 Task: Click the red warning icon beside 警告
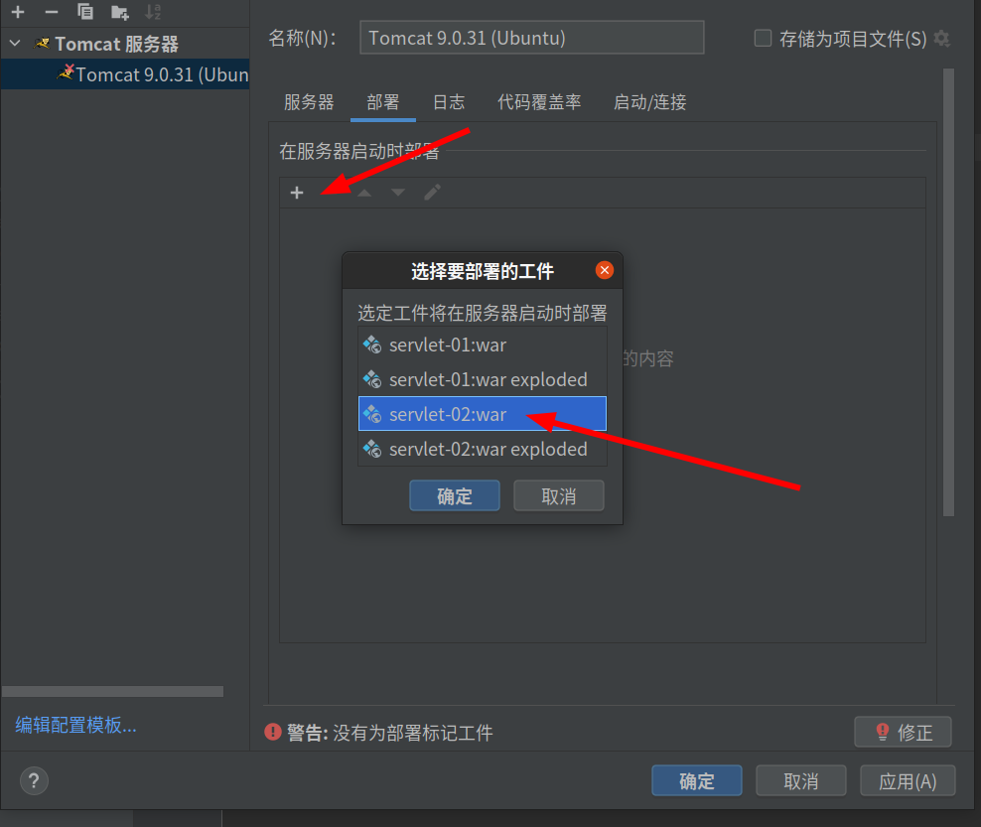[x=273, y=732]
